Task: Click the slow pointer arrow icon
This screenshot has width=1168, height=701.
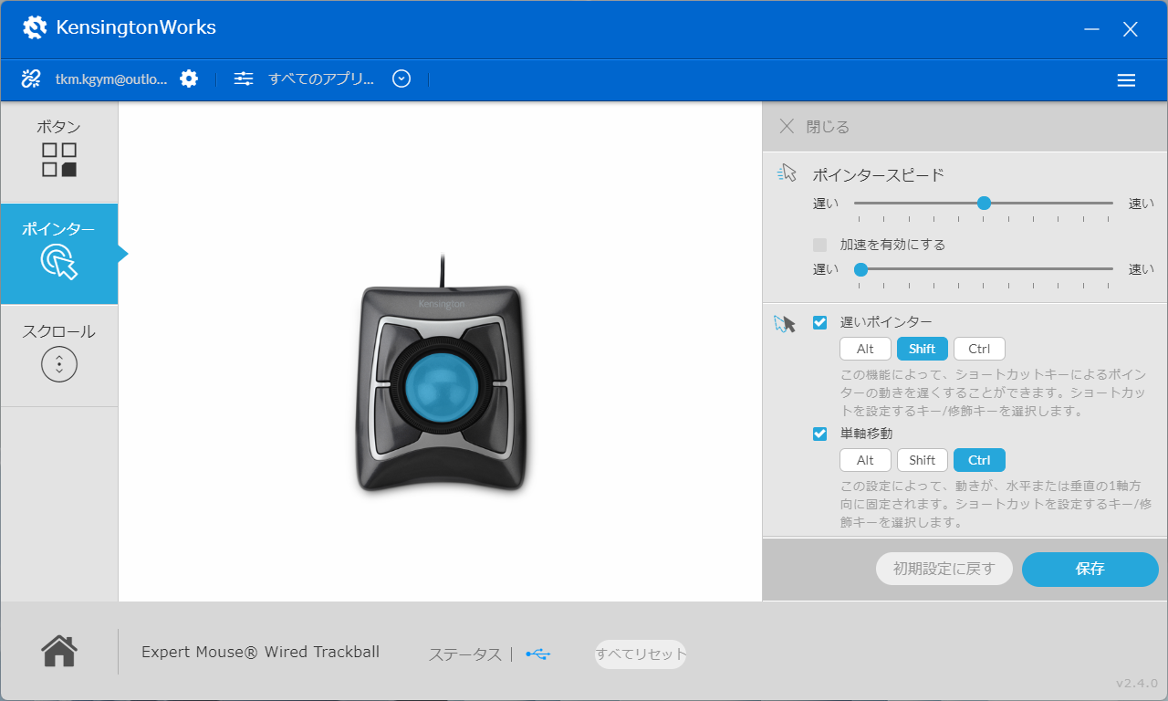Action: [785, 322]
